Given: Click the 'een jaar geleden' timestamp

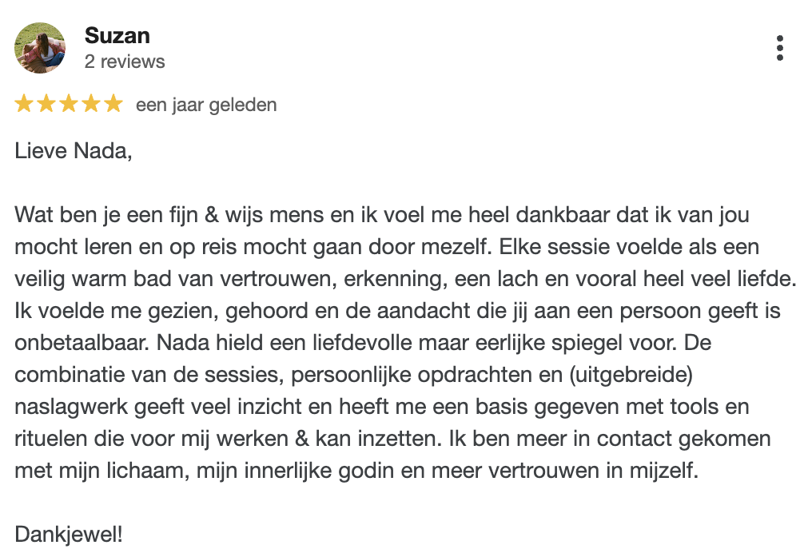Looking at the screenshot, I should [x=206, y=105].
